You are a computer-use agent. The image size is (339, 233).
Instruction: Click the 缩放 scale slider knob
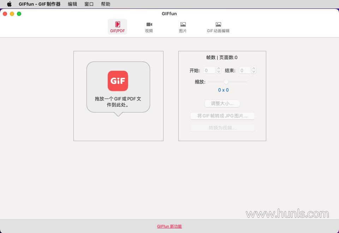click(226, 82)
